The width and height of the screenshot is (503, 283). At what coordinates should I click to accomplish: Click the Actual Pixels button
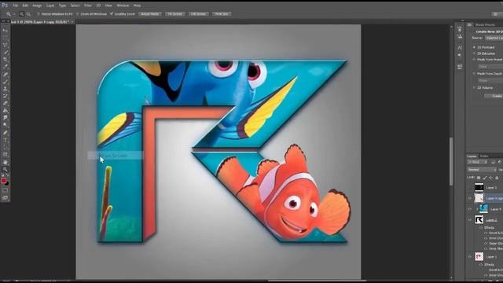(150, 14)
